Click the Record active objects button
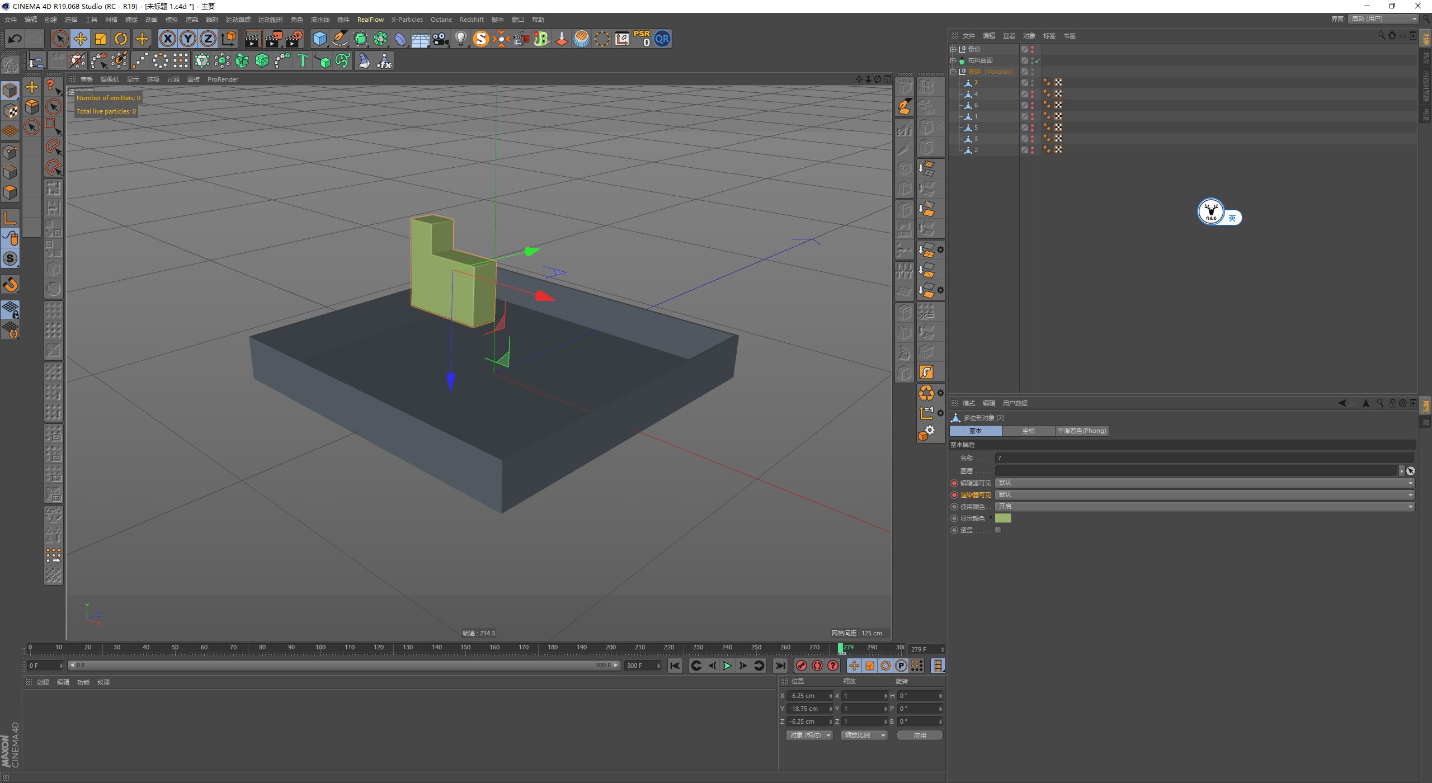This screenshot has height=783, width=1432. [x=801, y=666]
